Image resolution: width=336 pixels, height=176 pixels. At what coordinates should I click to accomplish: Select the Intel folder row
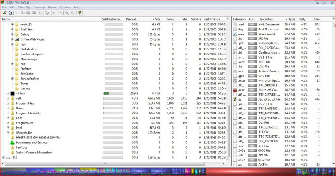pyautogui.click(x=19, y=128)
